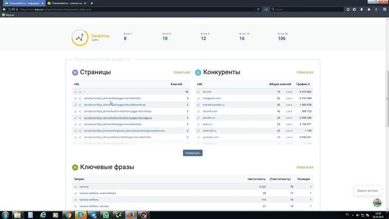
Task: Click "Открыть все" link in Ключевые фразы section
Action: pos(305,167)
